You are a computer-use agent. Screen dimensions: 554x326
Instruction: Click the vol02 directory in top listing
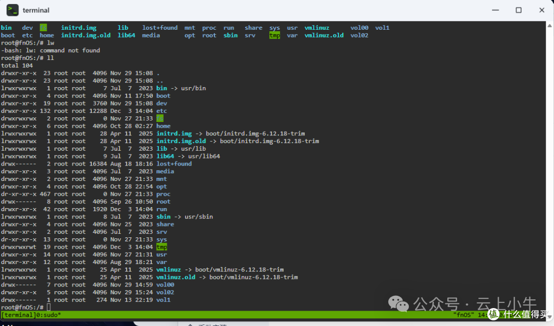[x=359, y=35]
